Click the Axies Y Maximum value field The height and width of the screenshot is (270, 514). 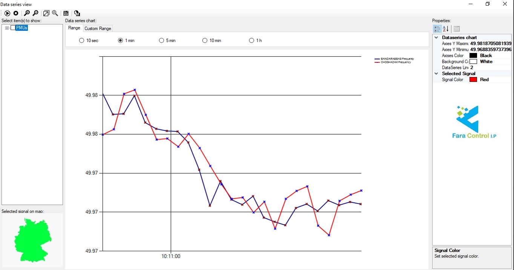click(490, 44)
